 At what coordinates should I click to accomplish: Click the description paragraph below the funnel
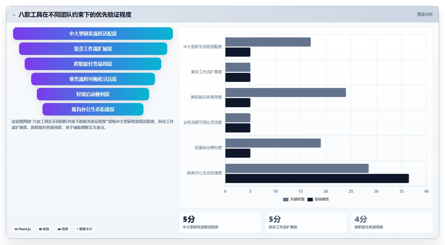click(93, 124)
